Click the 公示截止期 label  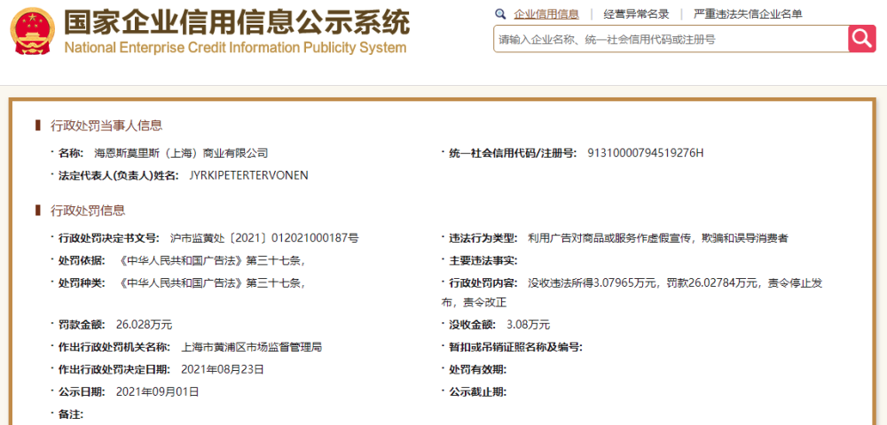(477, 391)
